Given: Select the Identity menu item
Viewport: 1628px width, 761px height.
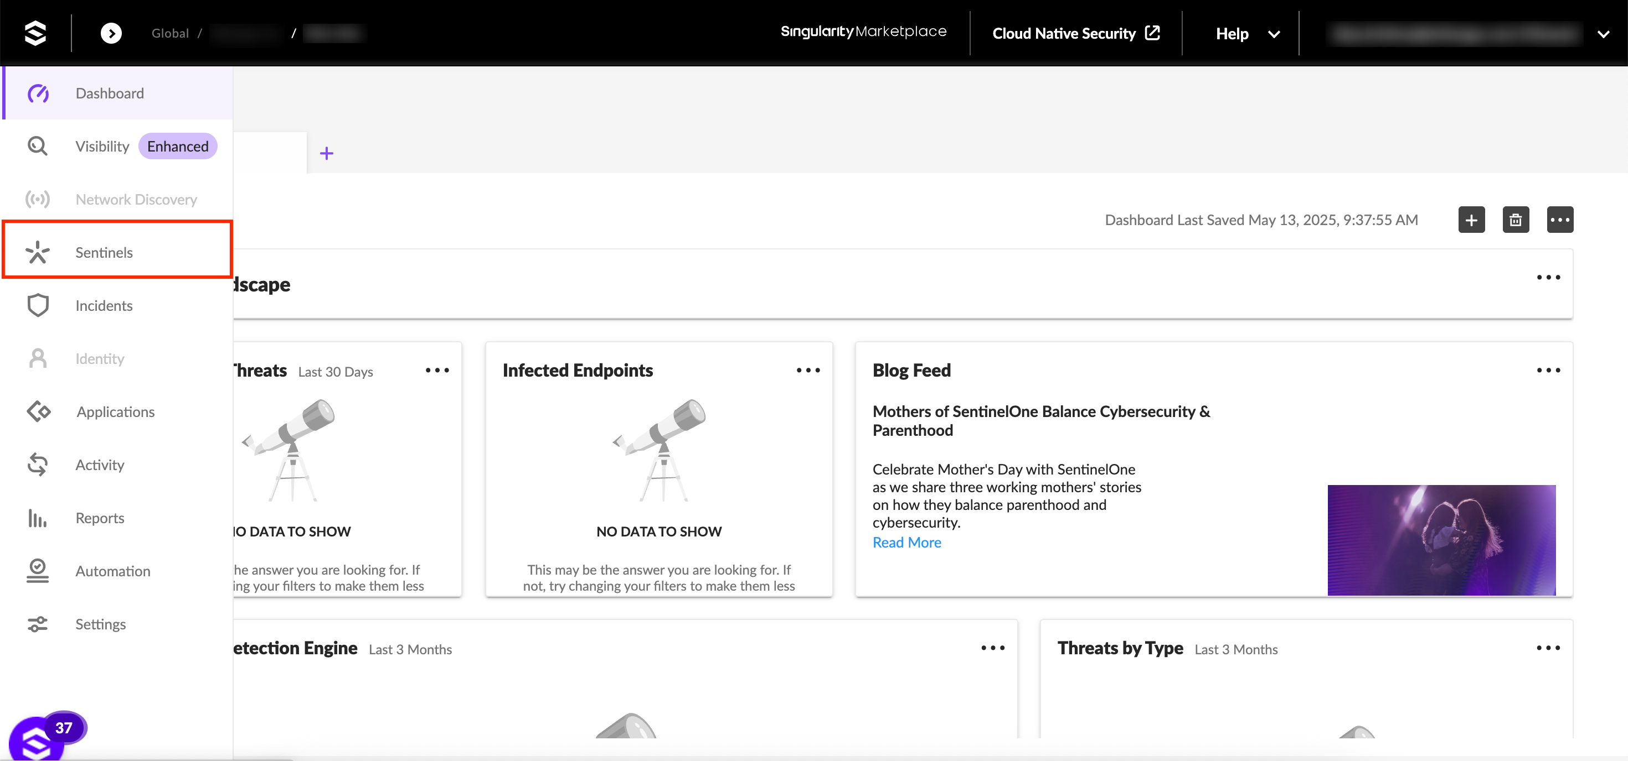Looking at the screenshot, I should [117, 358].
